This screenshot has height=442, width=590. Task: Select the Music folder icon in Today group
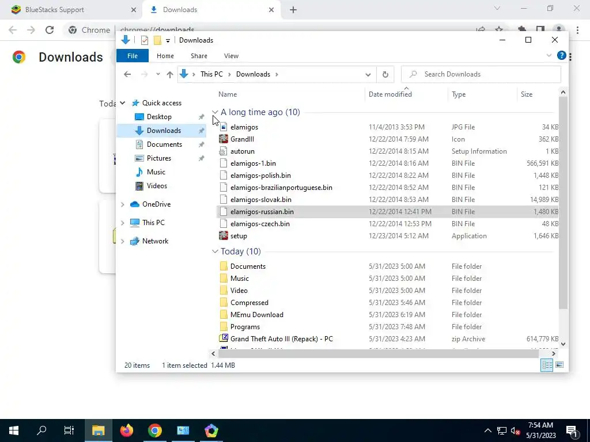click(224, 278)
